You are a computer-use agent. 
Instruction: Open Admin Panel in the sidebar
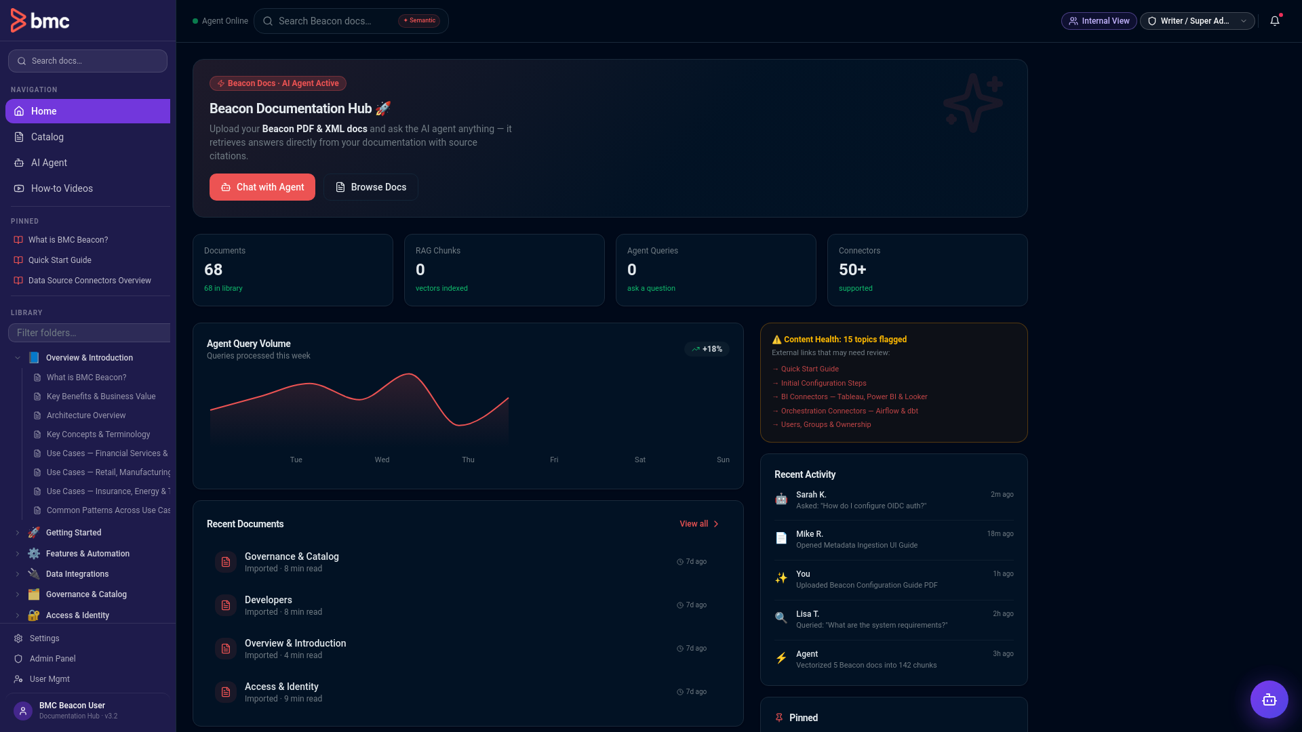87,659
